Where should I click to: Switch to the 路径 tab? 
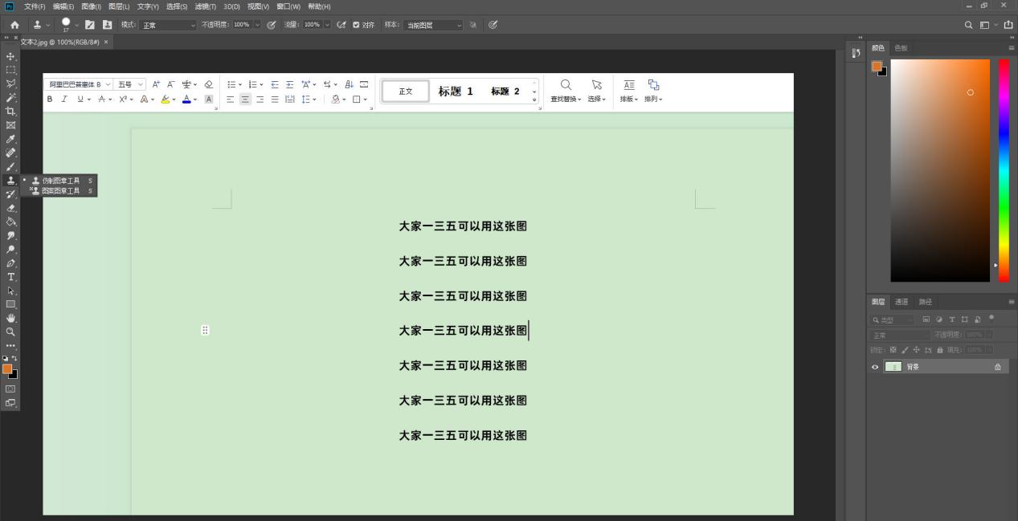(926, 302)
